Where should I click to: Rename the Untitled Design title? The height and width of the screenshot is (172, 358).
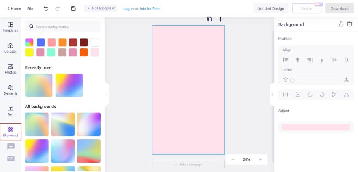pos(270,9)
